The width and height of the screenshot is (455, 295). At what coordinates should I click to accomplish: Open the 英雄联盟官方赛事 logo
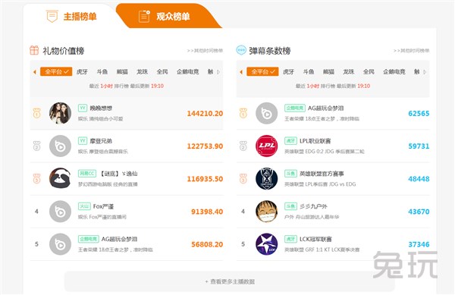click(267, 179)
